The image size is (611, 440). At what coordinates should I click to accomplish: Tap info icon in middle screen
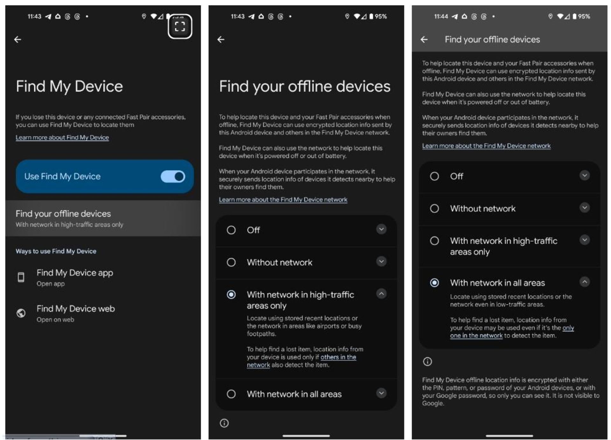click(224, 423)
